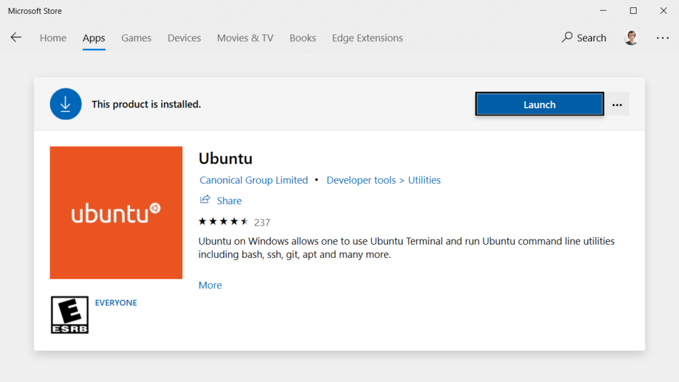The height and width of the screenshot is (382, 679).
Task: Switch to the Home tab
Action: (53, 38)
